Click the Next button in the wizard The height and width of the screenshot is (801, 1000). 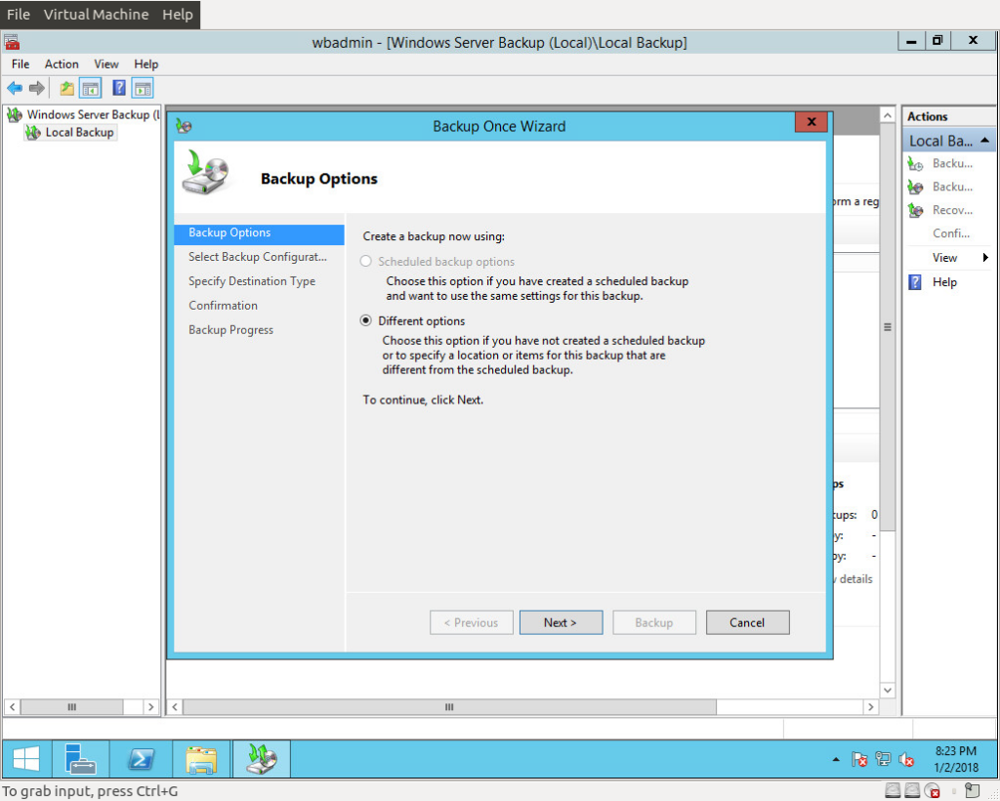coord(561,622)
